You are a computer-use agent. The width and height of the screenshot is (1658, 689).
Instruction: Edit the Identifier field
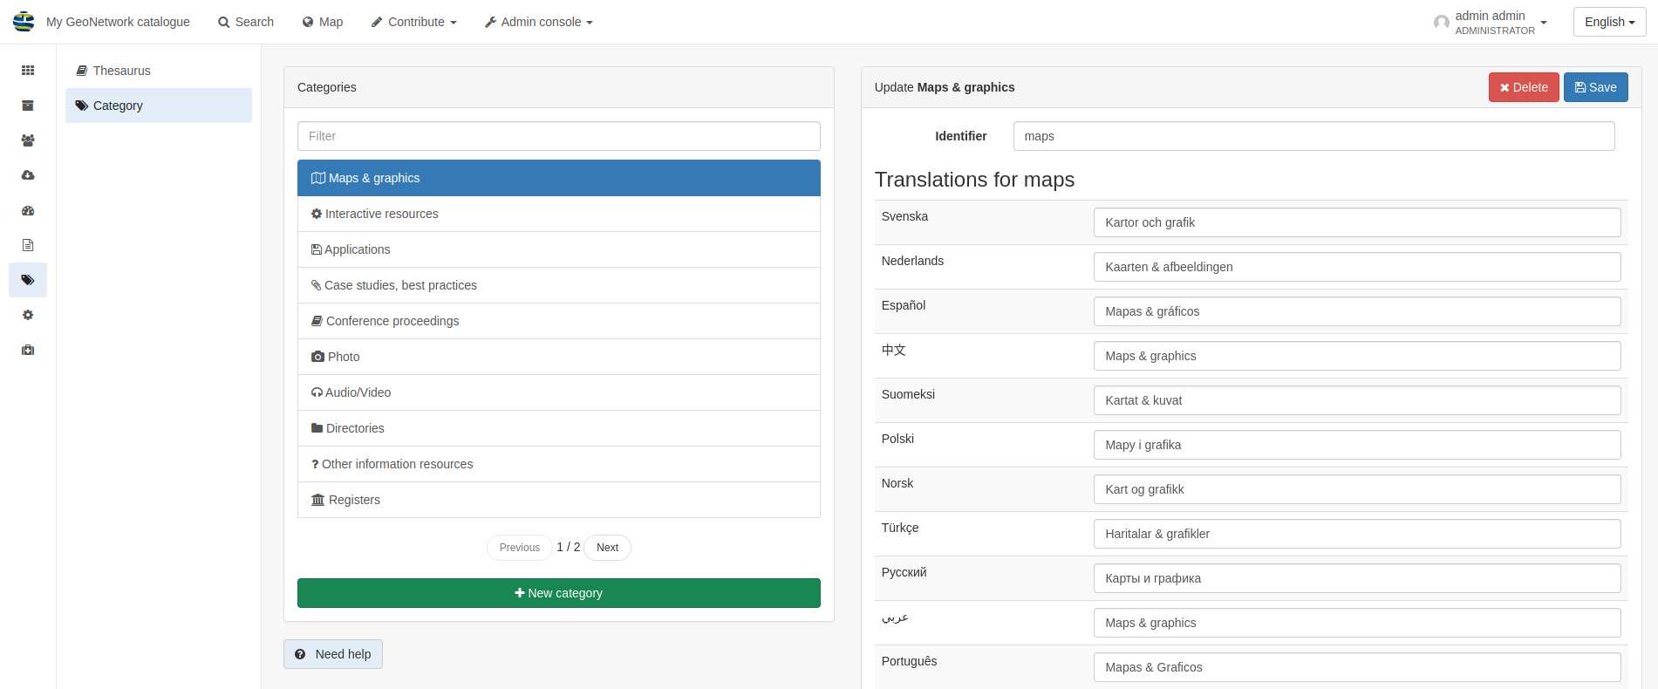(x=1313, y=136)
